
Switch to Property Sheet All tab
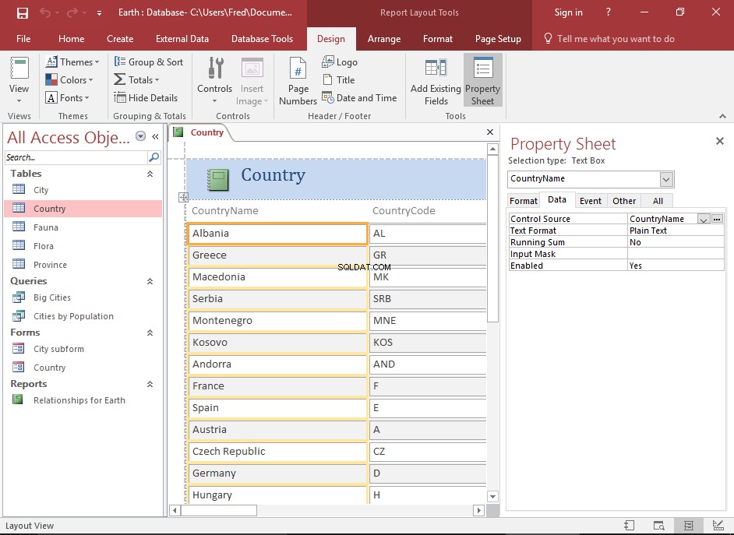[x=658, y=201]
